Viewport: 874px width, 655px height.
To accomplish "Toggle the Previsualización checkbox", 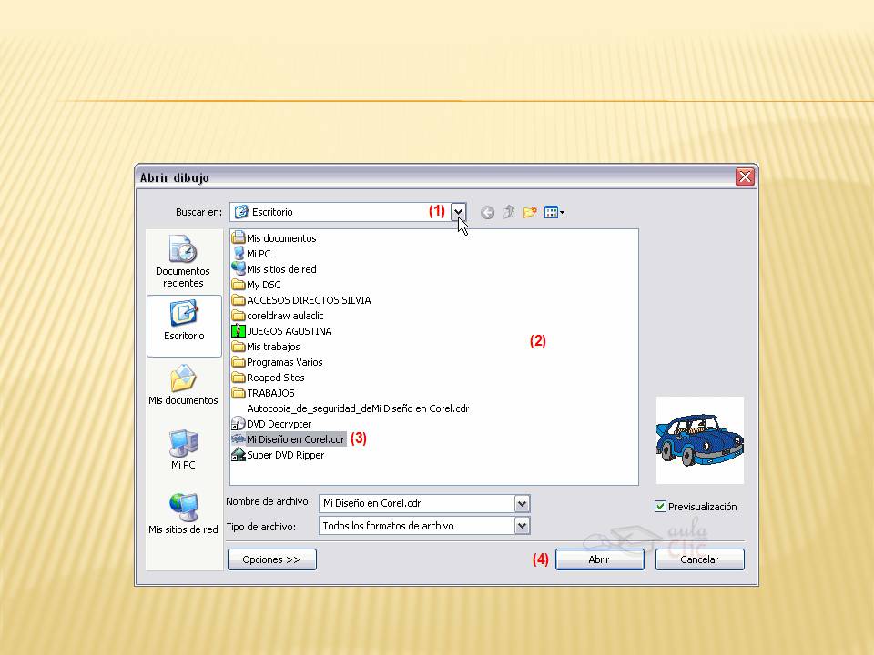I will click(661, 507).
